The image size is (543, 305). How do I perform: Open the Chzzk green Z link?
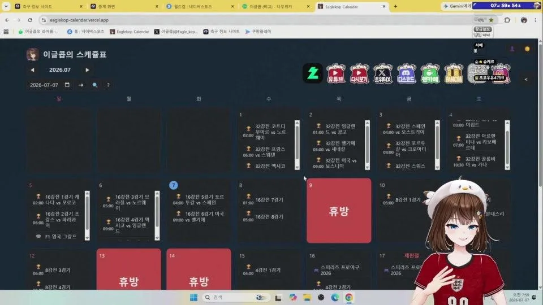tap(313, 73)
